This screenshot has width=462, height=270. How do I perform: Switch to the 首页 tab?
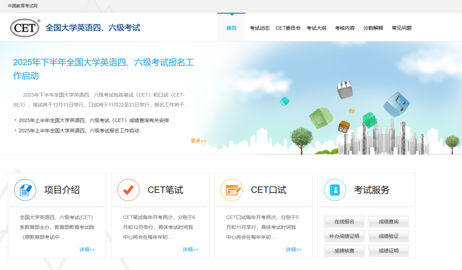231,28
